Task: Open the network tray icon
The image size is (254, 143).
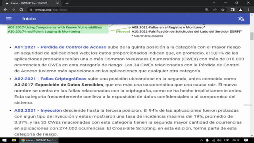Action: (214, 140)
